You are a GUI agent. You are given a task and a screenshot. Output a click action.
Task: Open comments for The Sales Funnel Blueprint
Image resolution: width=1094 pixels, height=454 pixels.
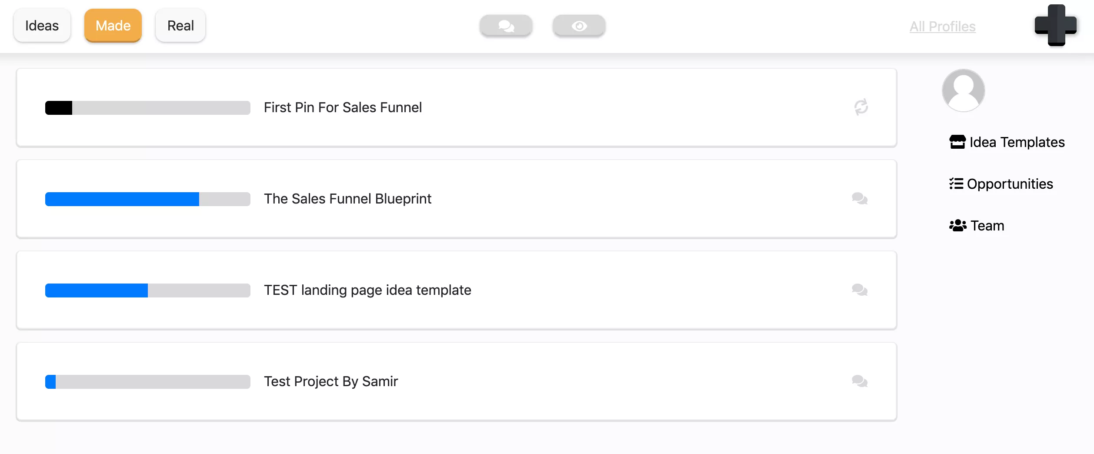pyautogui.click(x=860, y=199)
